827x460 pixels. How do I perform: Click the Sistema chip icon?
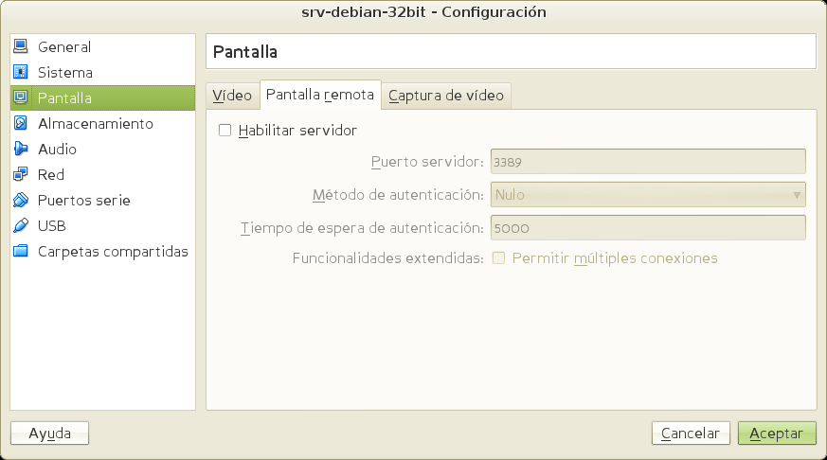(x=21, y=72)
